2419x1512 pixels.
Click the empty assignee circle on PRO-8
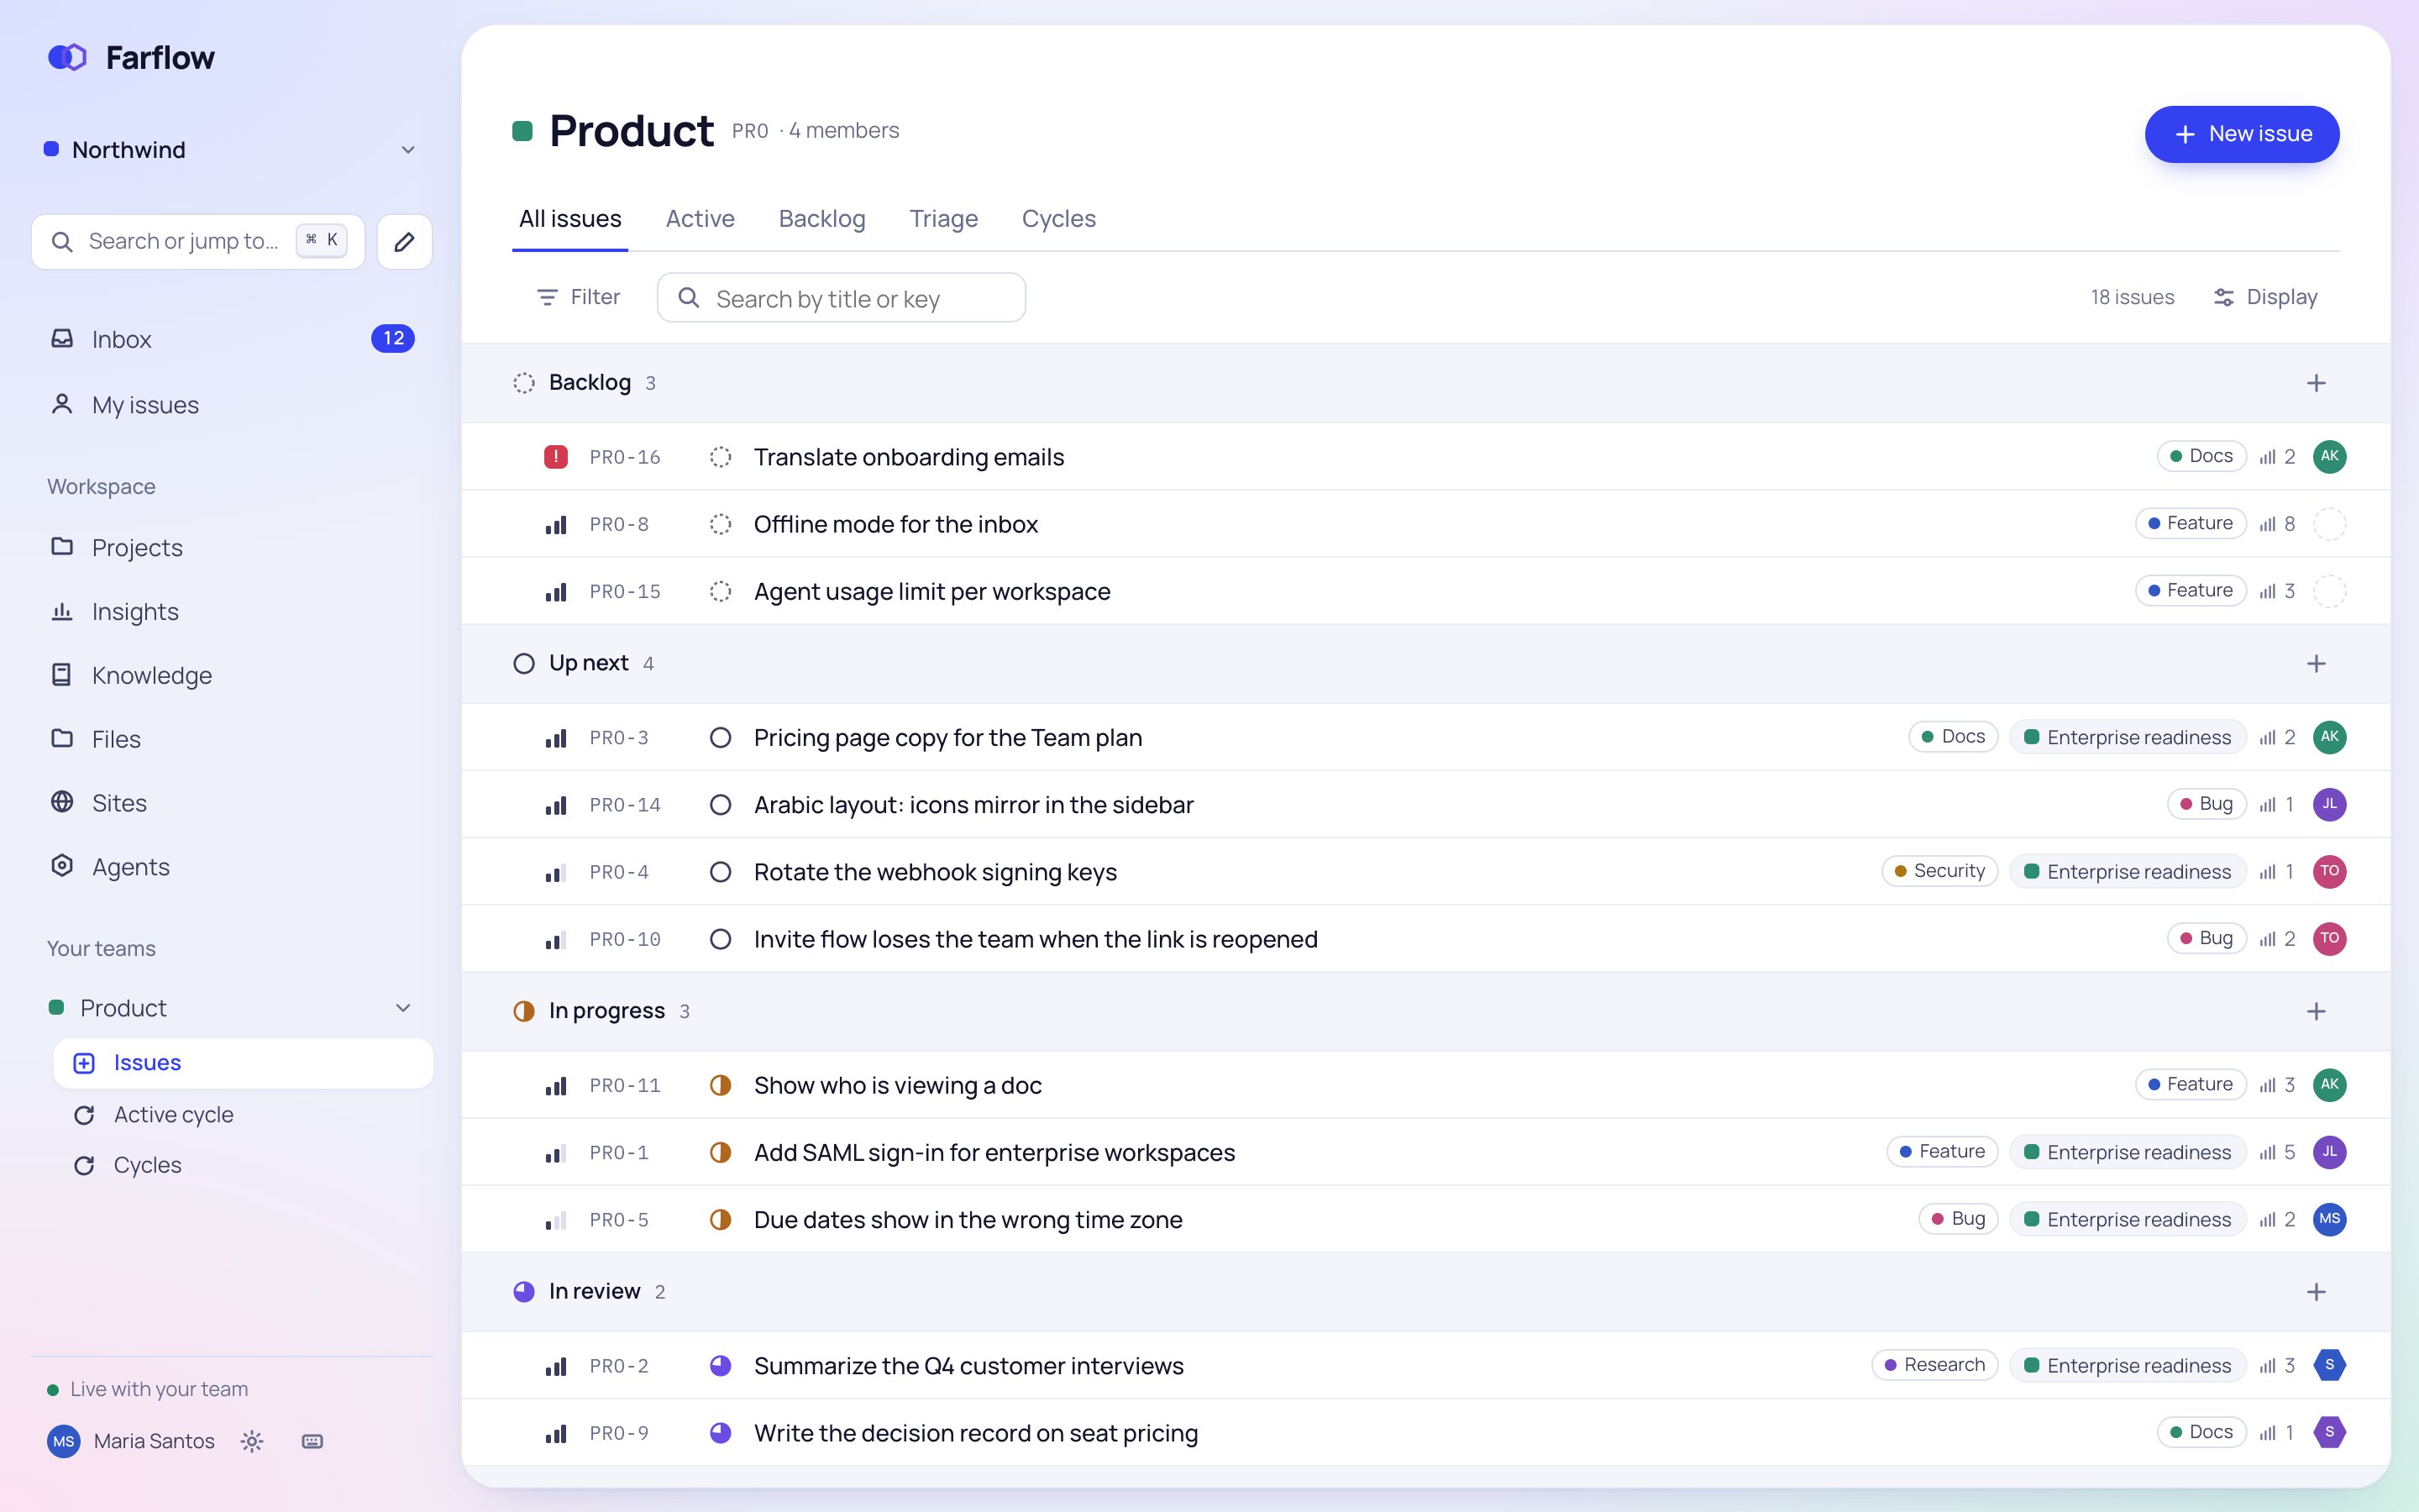pyautogui.click(x=2329, y=524)
